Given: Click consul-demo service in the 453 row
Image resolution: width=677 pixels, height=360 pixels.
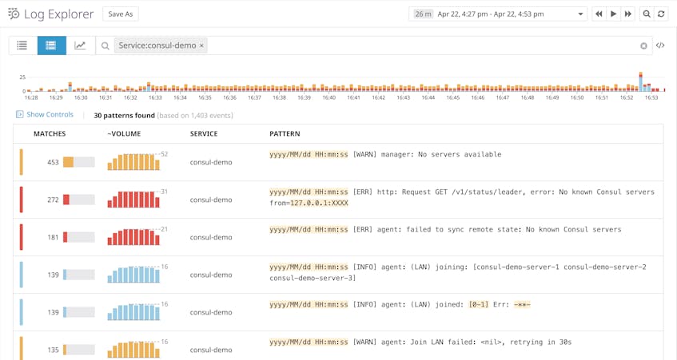Looking at the screenshot, I should click(211, 162).
